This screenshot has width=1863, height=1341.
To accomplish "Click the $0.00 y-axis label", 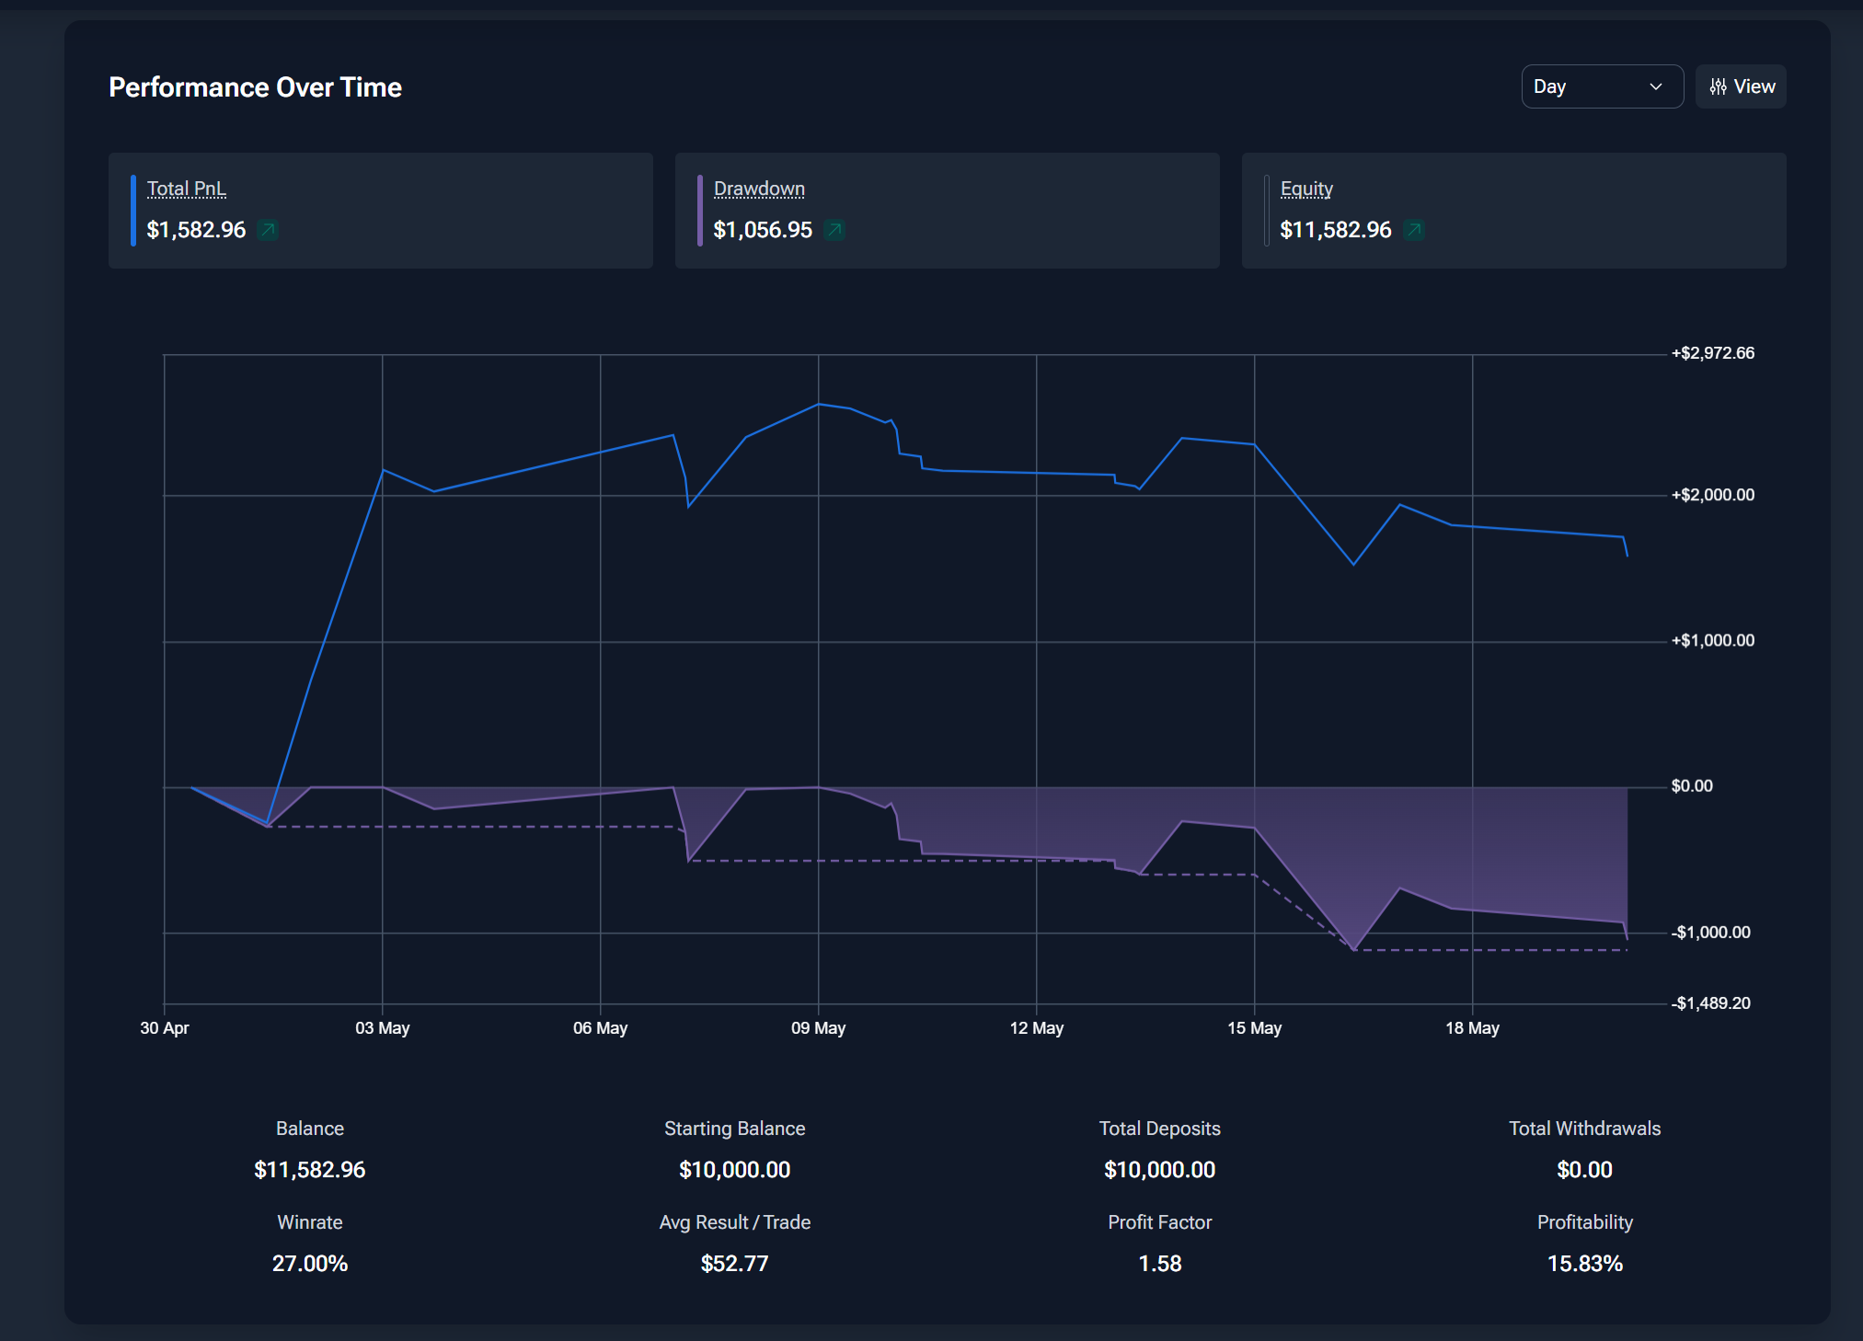I will click(x=1692, y=786).
